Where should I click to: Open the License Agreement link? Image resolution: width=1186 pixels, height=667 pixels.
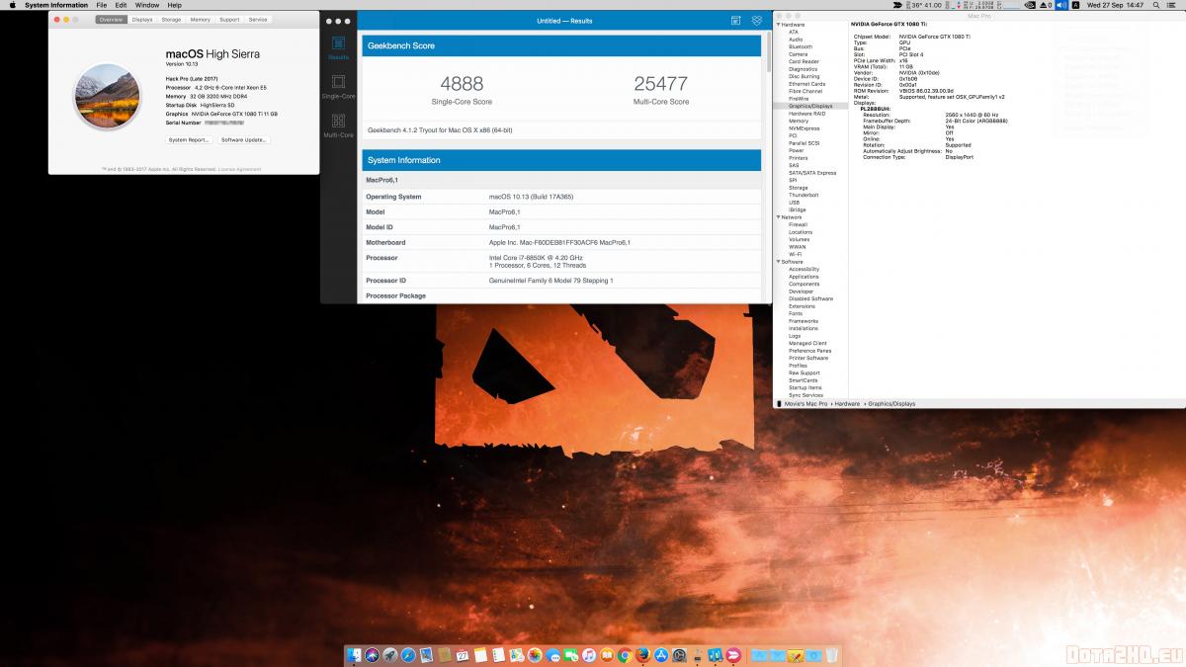240,169
